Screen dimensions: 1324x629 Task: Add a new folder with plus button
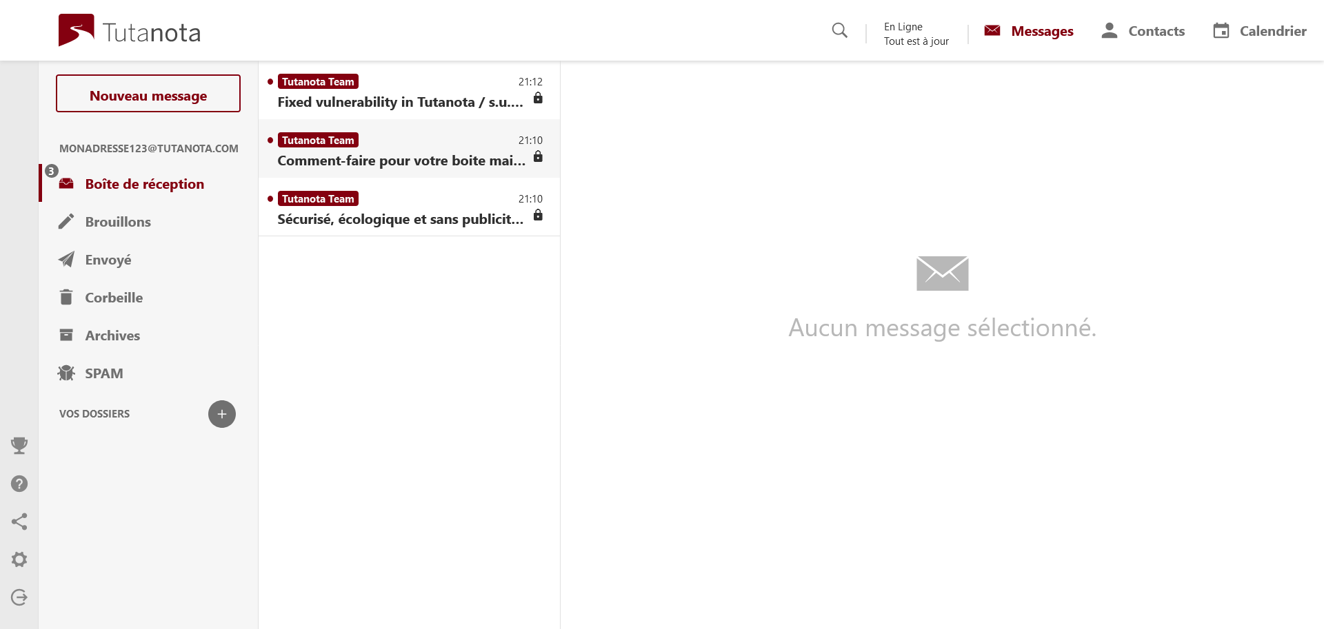point(221,414)
